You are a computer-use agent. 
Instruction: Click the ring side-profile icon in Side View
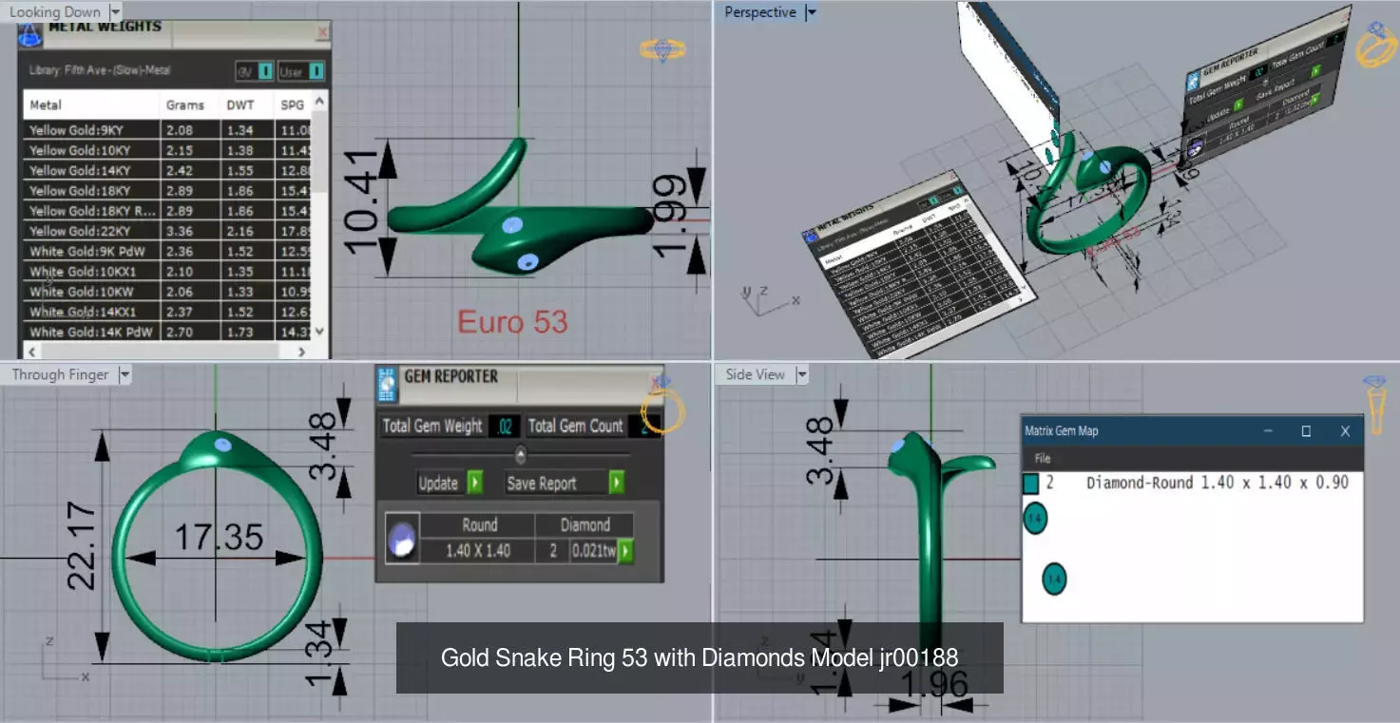pyautogui.click(x=1375, y=406)
